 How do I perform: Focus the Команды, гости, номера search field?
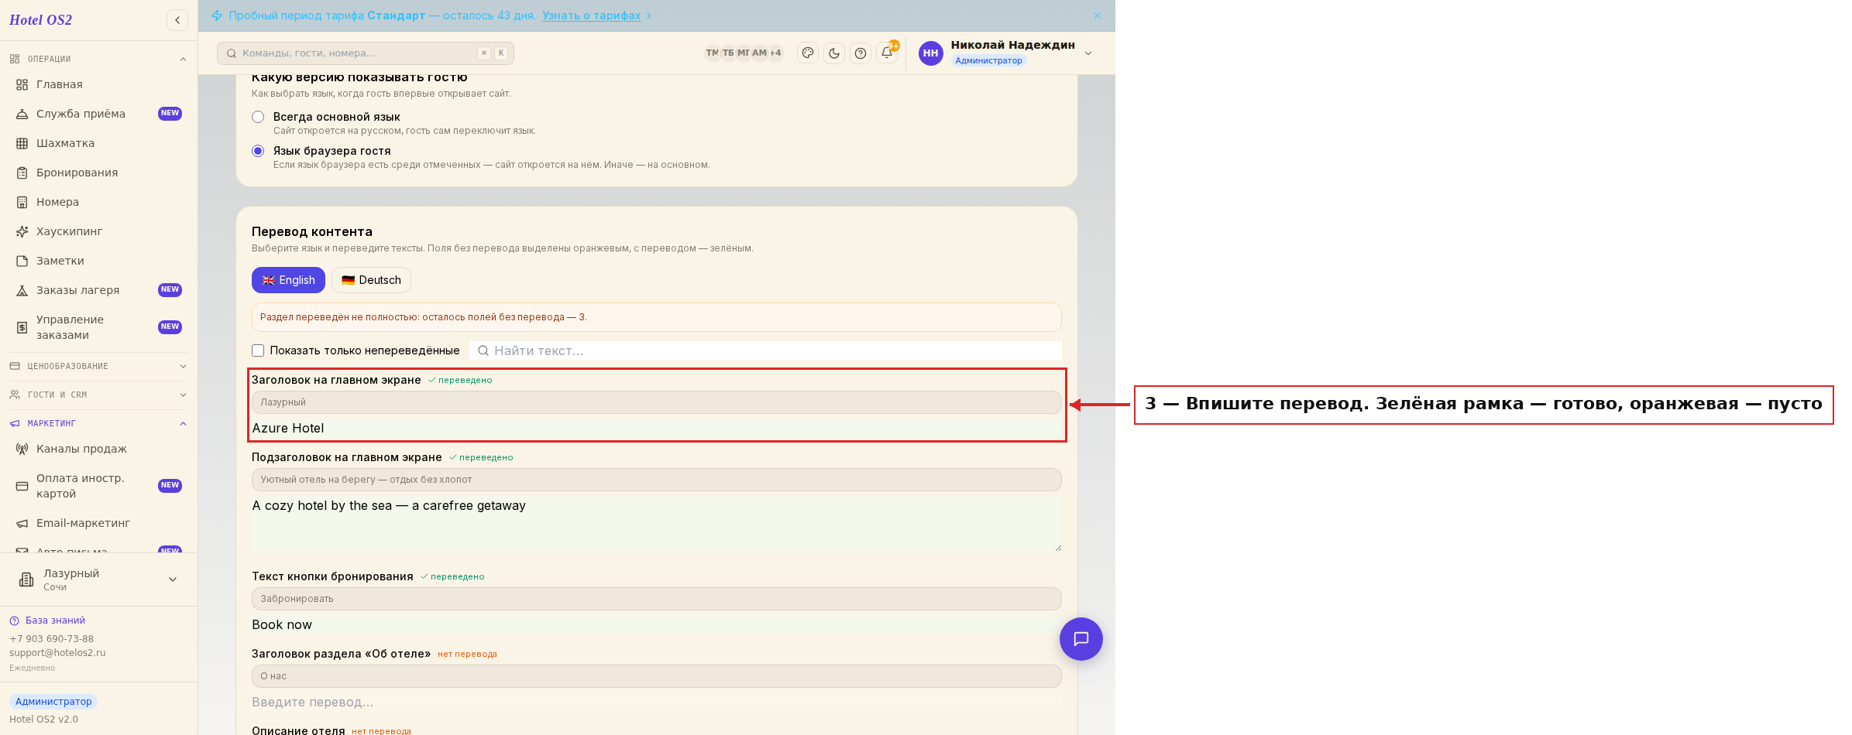[x=366, y=53]
